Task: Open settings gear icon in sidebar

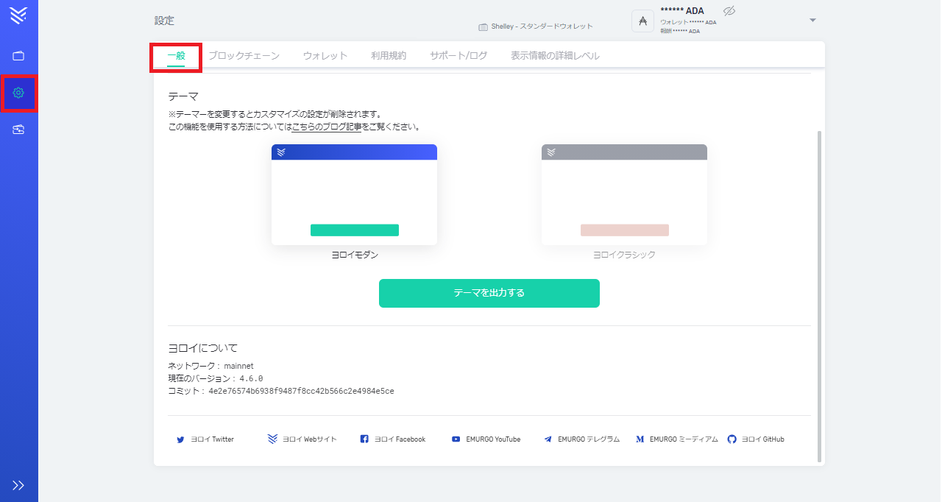Action: 18,93
